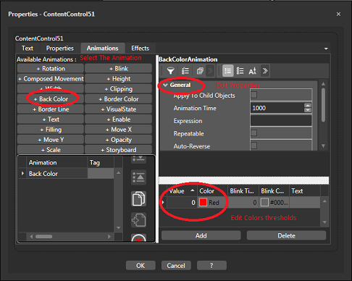The image size is (352, 281).
Task: Add a VisualState animation
Action: (x=118, y=109)
